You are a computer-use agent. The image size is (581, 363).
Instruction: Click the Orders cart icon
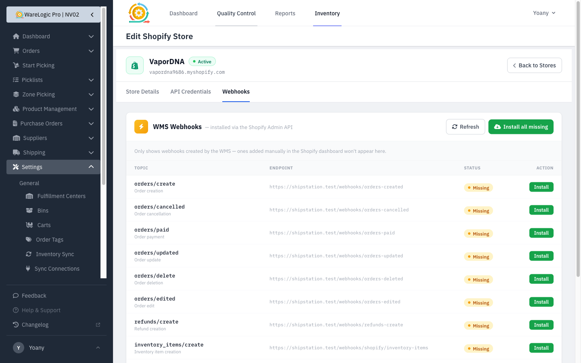16,51
